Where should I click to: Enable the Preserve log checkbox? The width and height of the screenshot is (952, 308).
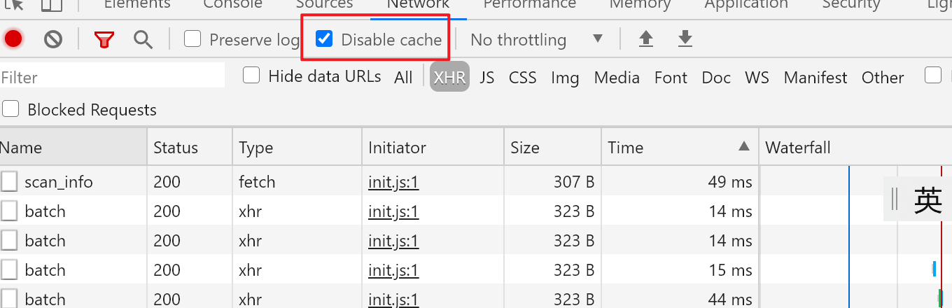[192, 38]
